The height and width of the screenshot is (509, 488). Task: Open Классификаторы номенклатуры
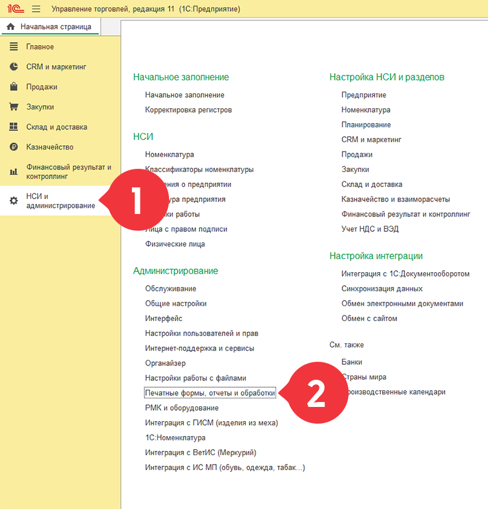[x=199, y=169]
